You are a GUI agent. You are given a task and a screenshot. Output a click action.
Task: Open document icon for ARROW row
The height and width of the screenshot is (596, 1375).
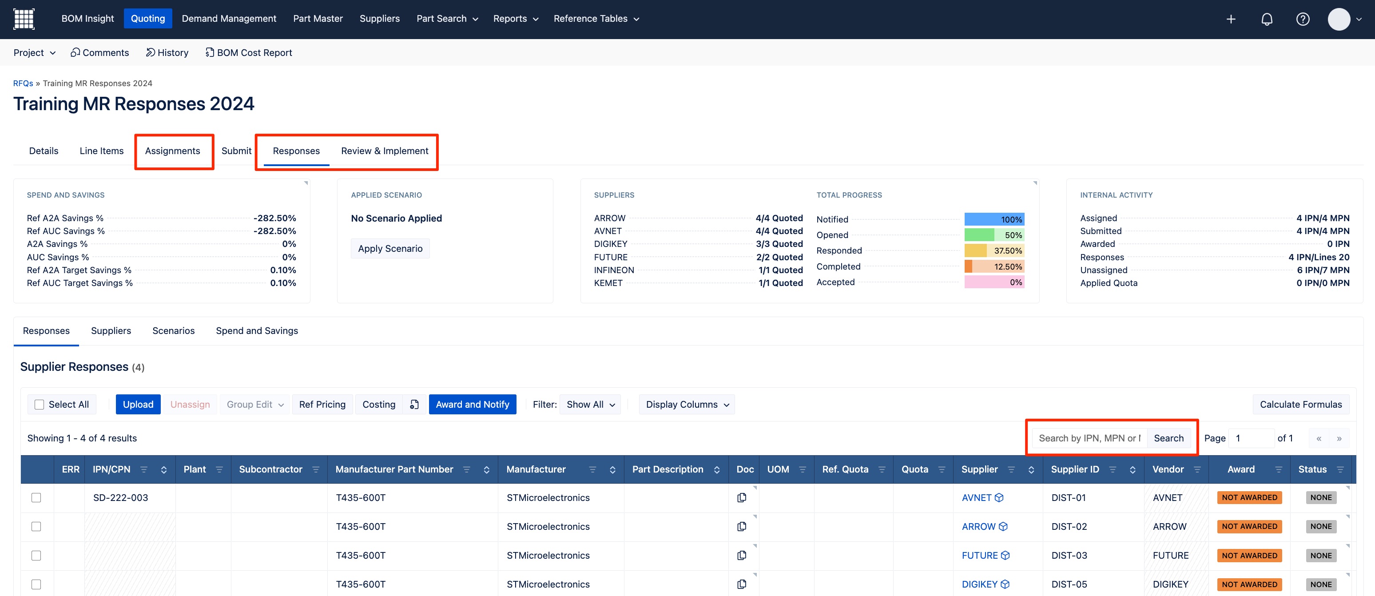click(741, 527)
